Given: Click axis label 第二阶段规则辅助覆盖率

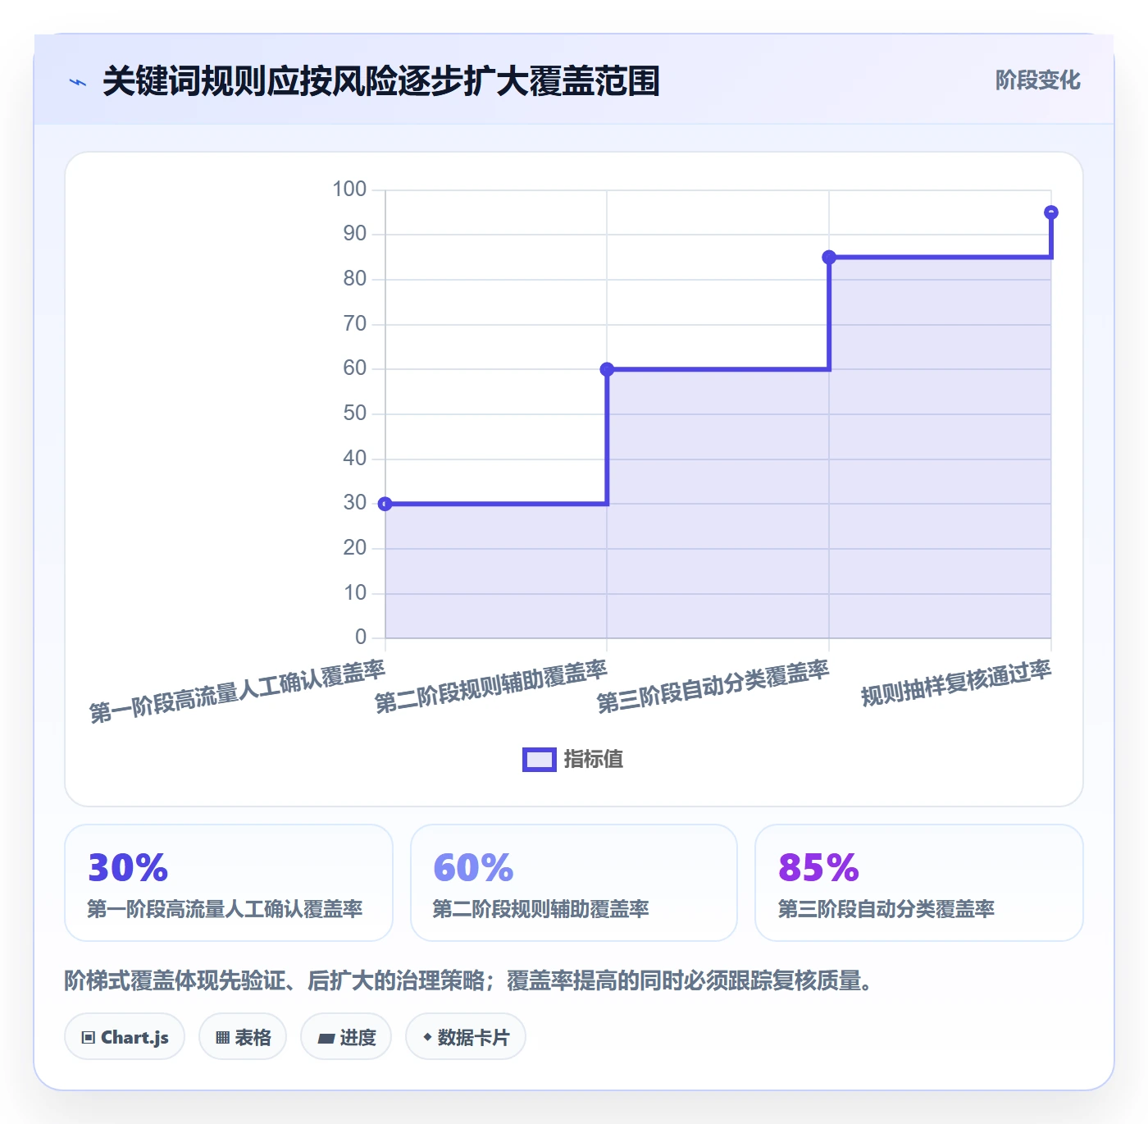Looking at the screenshot, I should point(490,687).
